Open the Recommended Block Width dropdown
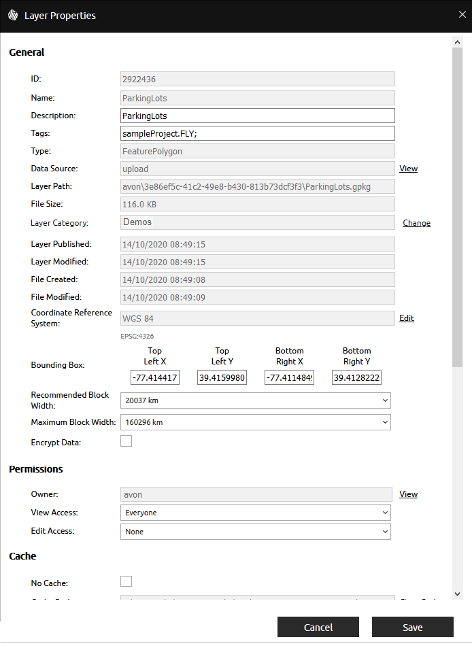The image size is (472, 669). coord(256,400)
